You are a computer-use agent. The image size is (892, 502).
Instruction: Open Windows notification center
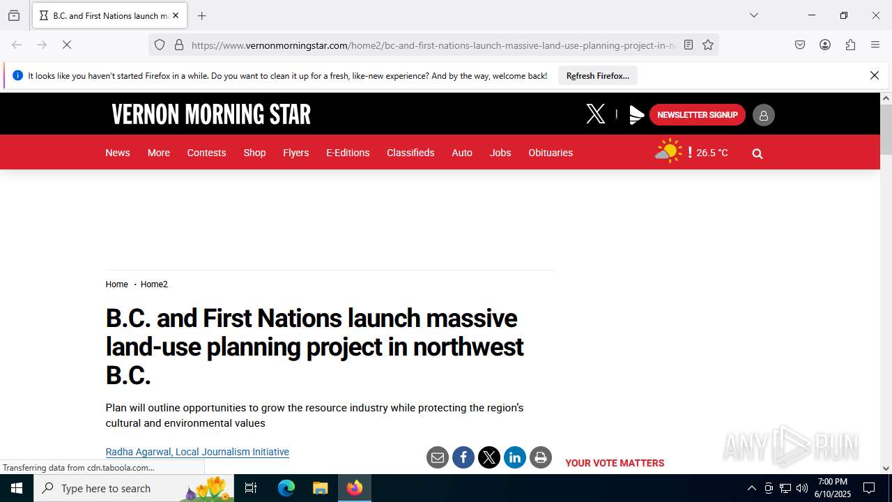click(x=869, y=488)
